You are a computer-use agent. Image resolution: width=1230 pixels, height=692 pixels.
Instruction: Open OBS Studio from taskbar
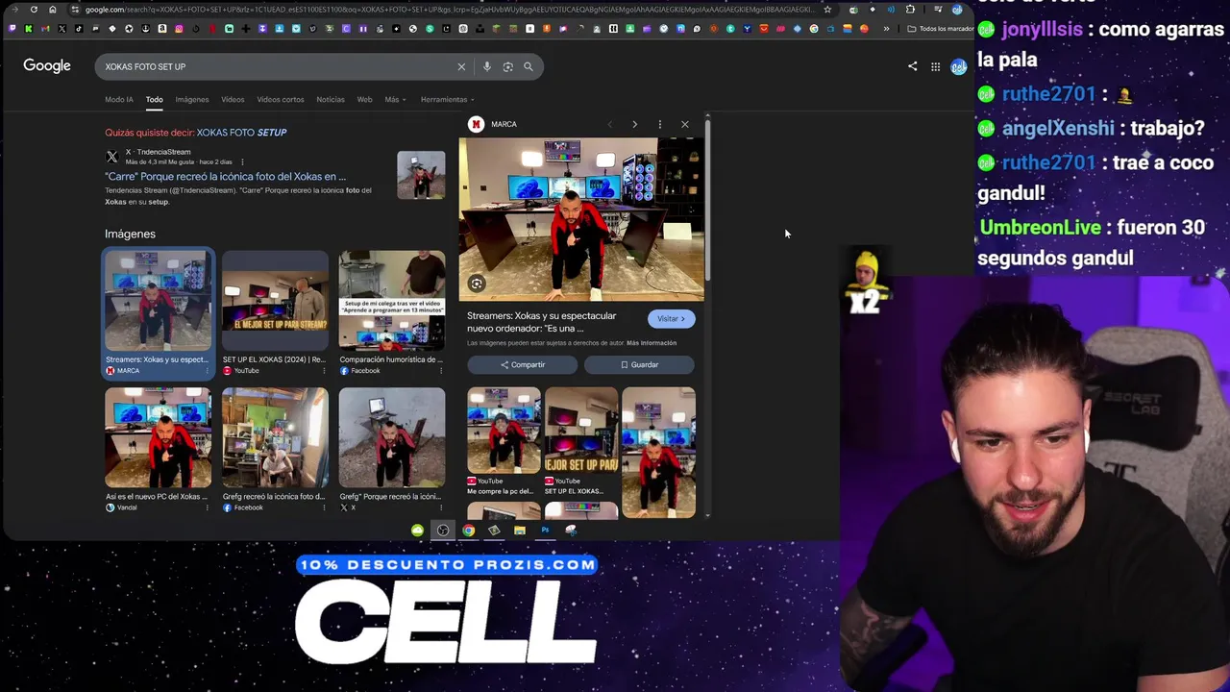coord(443,530)
